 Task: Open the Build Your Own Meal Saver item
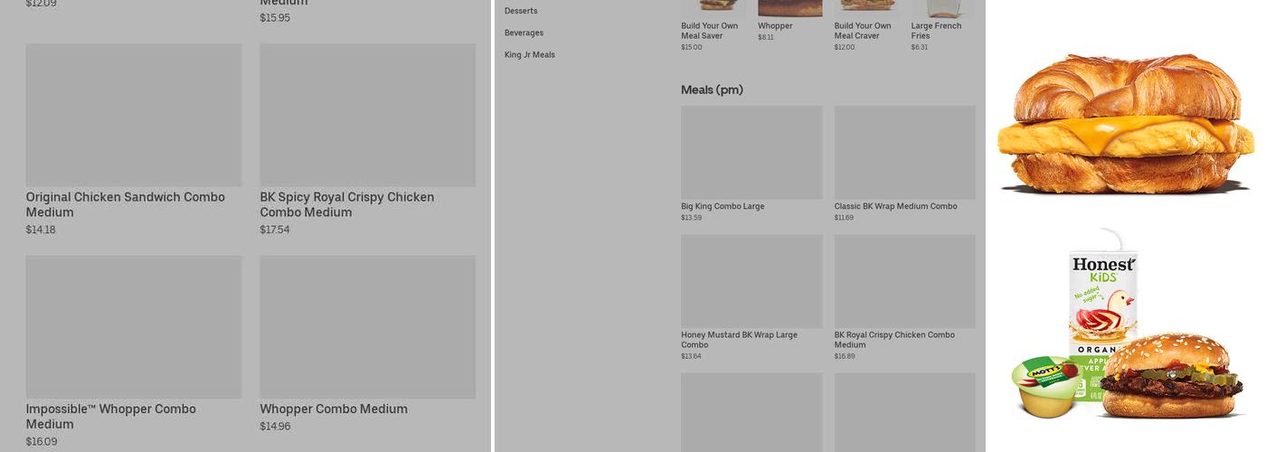[x=709, y=31]
